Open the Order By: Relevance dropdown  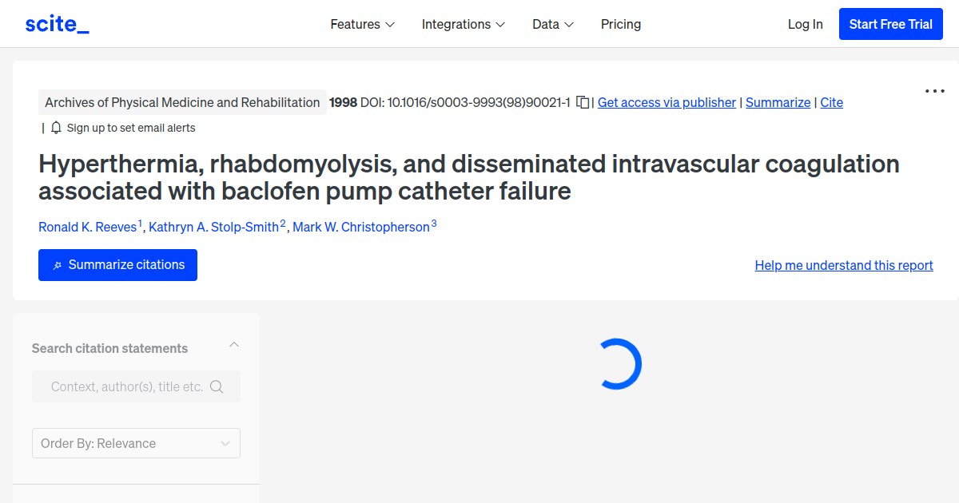(136, 443)
